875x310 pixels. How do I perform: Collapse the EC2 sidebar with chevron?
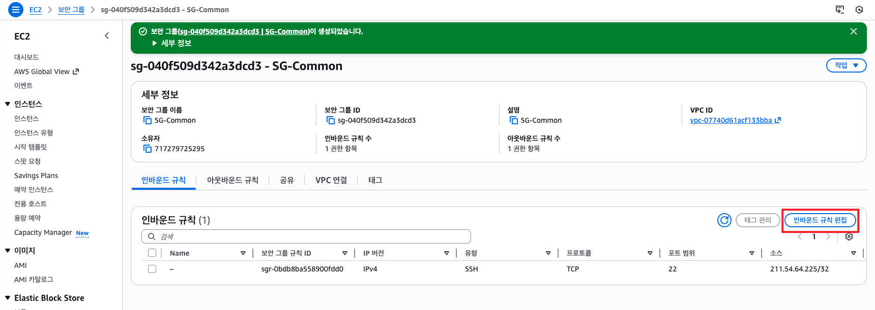pos(107,36)
